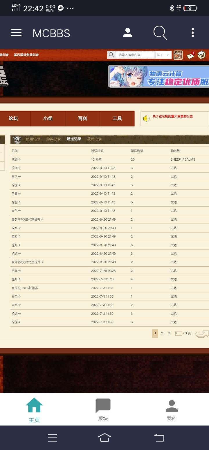Tap Android home navigation button

coord(105,438)
